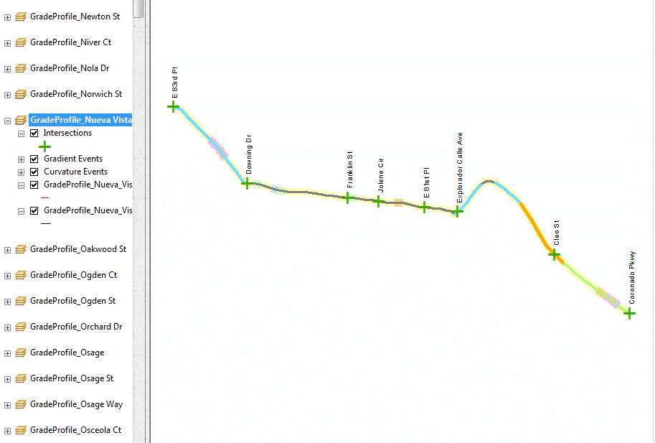The image size is (655, 443).
Task: Click the green cross Intersections legend symbol
Action: pyautogui.click(x=44, y=146)
